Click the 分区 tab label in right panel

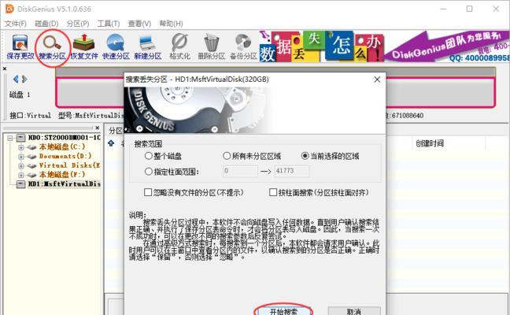click(x=116, y=131)
